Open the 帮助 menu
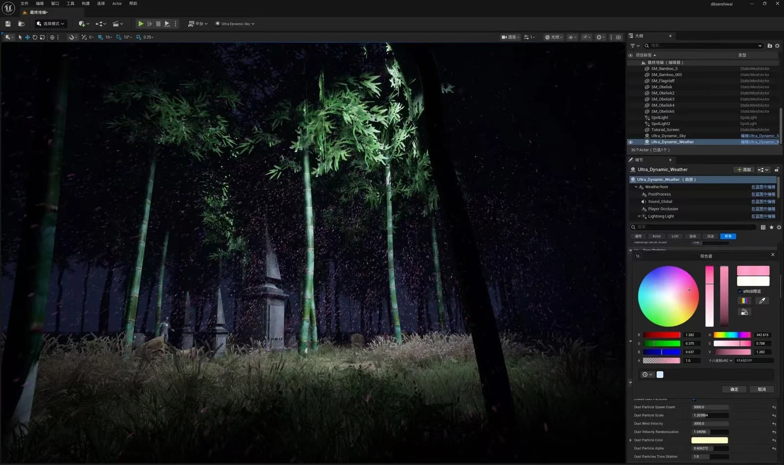Image resolution: width=784 pixels, height=465 pixels. (x=133, y=3)
